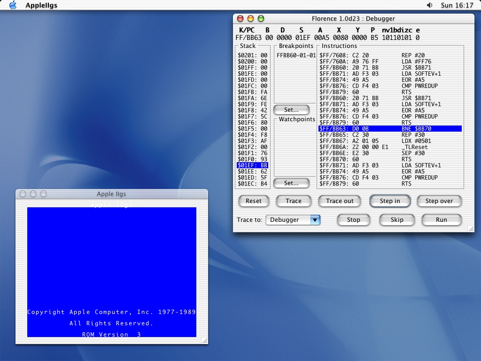Click the Skip button
This screenshot has width=481, height=361.
[397, 220]
